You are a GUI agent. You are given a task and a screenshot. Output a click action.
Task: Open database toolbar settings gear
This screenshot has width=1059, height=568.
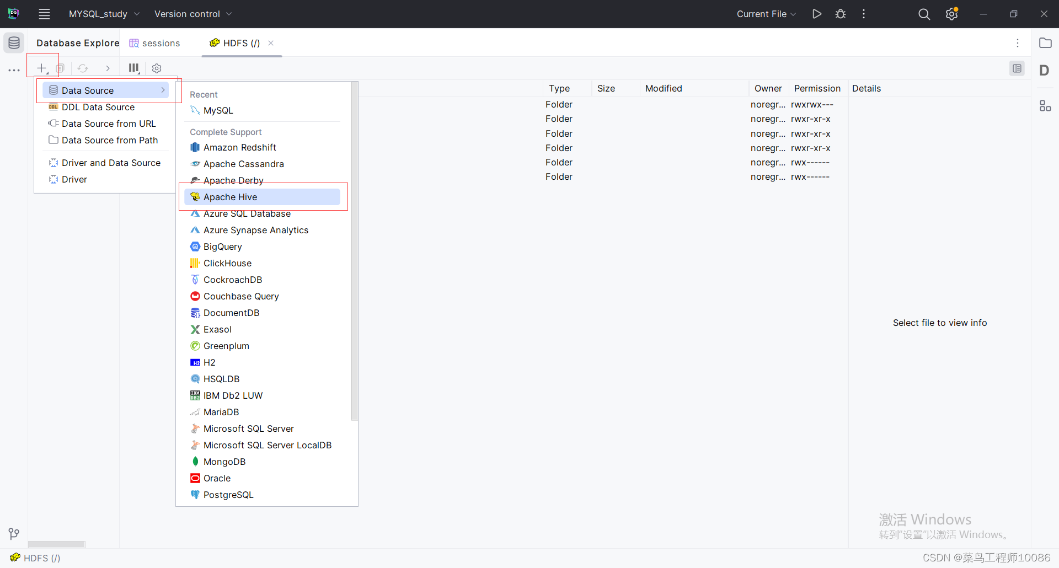[x=157, y=68]
